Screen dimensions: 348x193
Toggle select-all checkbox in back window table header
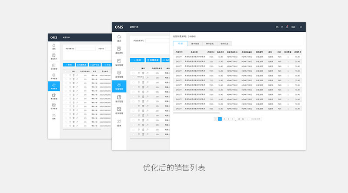click(66, 71)
